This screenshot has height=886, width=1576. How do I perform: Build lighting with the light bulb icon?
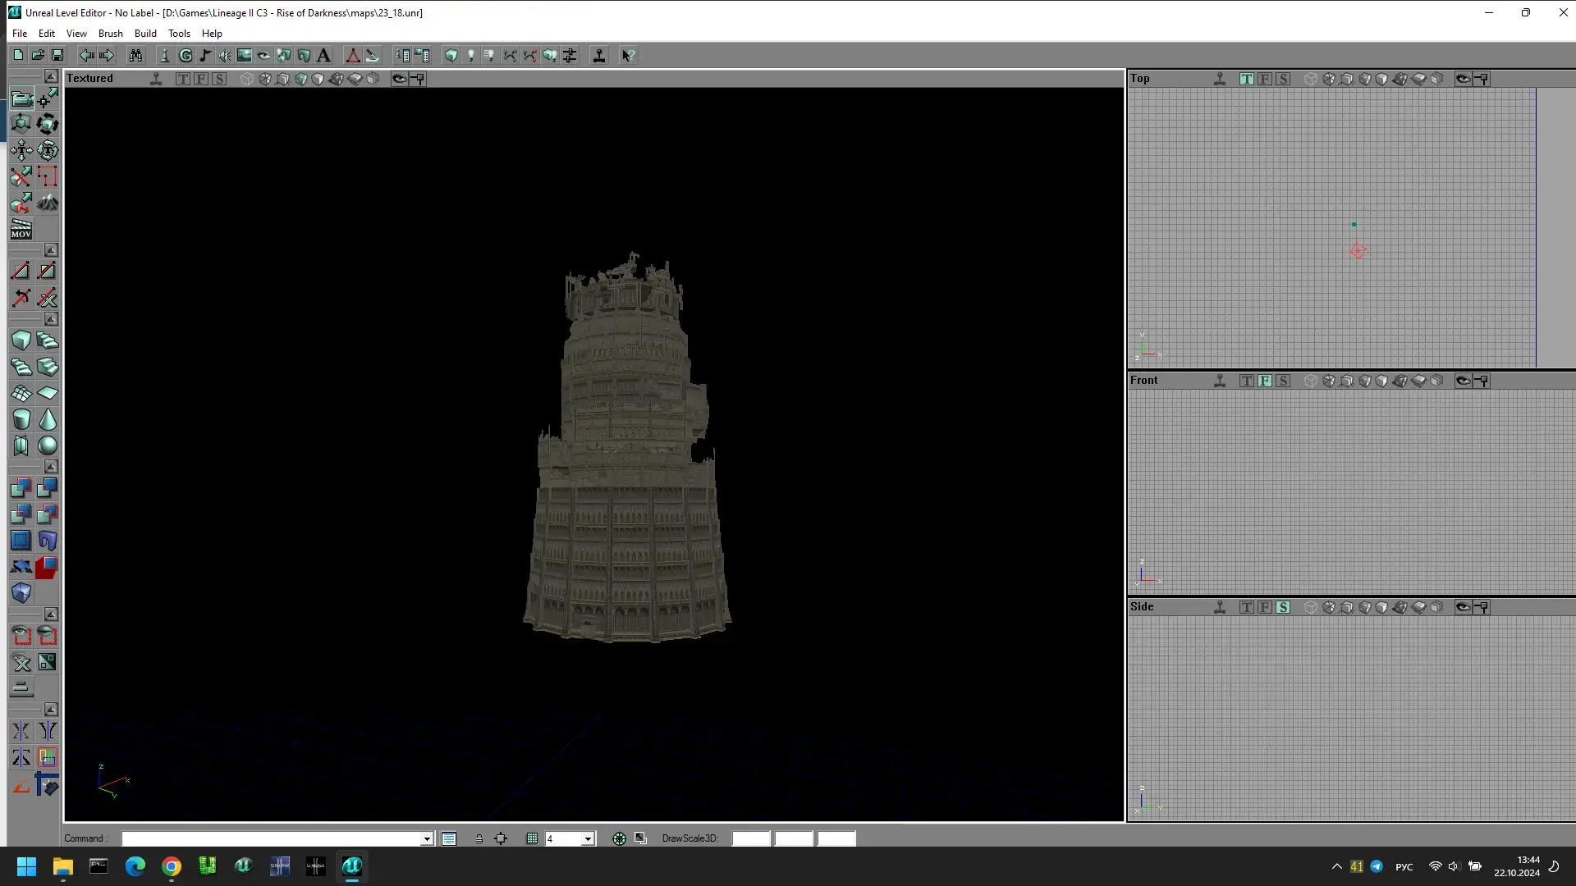(x=471, y=55)
